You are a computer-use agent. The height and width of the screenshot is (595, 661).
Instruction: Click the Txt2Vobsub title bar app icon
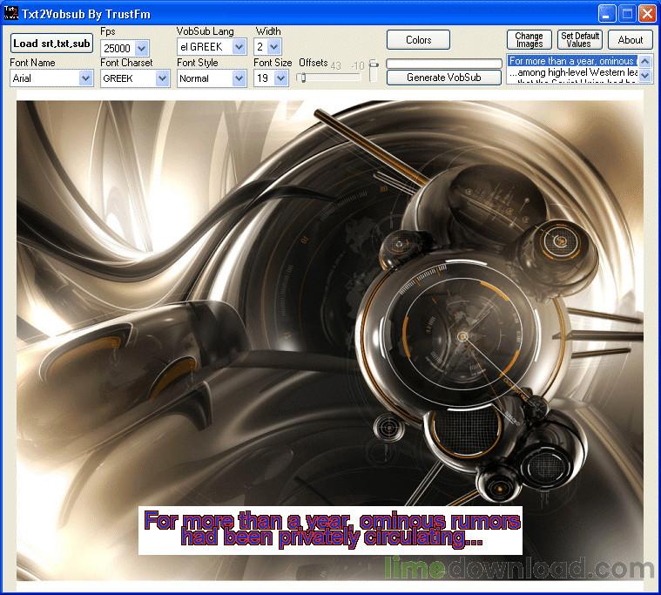coord(12,13)
